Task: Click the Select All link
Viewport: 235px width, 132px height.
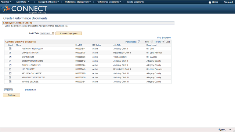Action: [8, 89]
